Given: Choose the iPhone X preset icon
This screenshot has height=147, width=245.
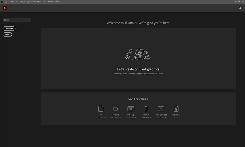Looking at the screenshot, I should (x=146, y=109).
